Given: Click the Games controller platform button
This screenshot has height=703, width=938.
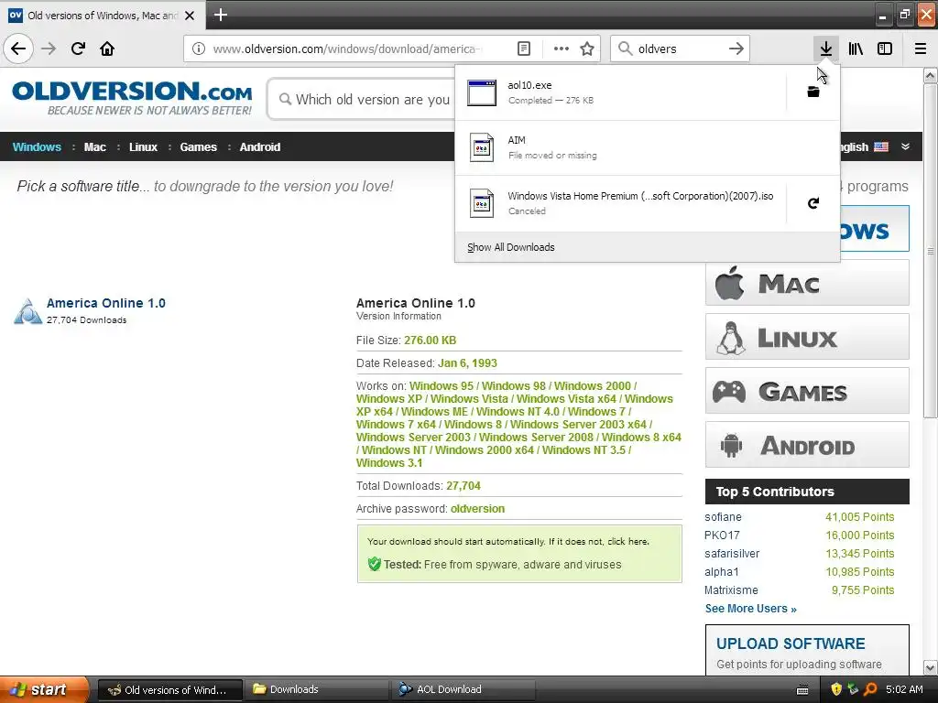Looking at the screenshot, I should (807, 391).
